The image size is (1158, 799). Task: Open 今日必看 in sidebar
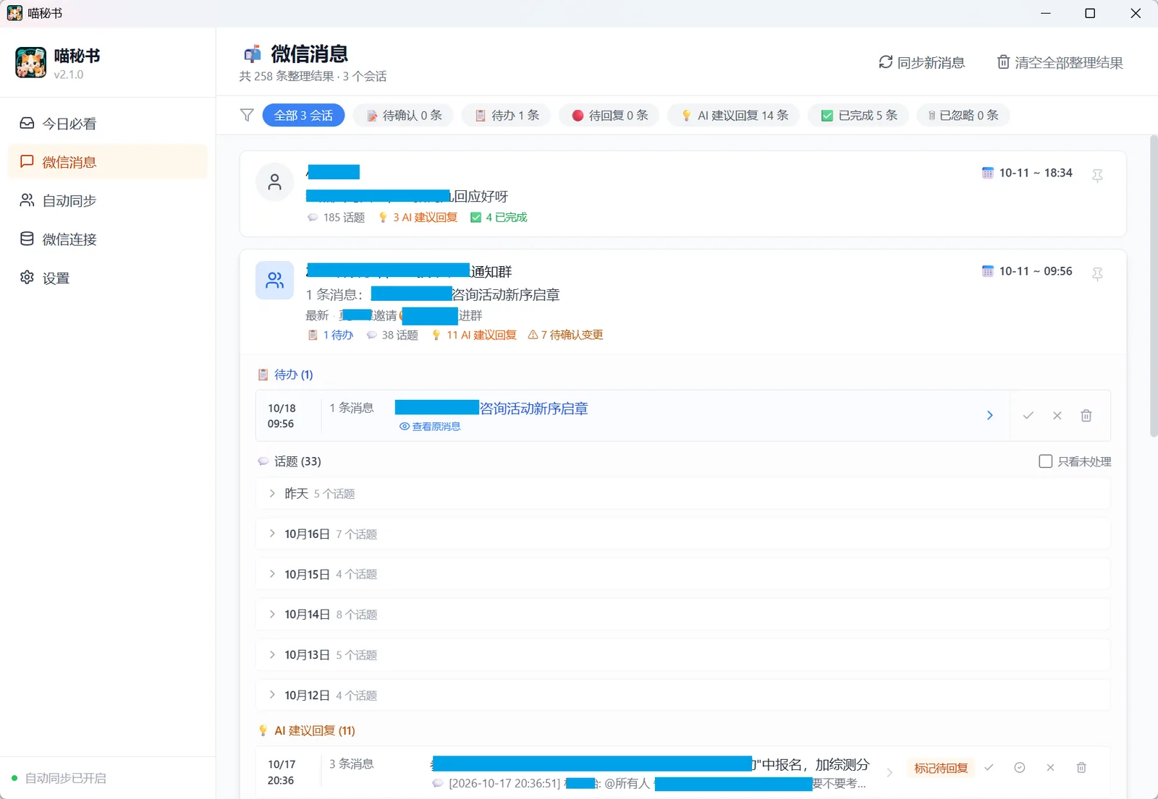pyautogui.click(x=107, y=124)
